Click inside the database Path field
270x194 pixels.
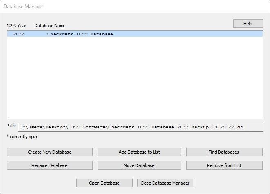(x=140, y=127)
